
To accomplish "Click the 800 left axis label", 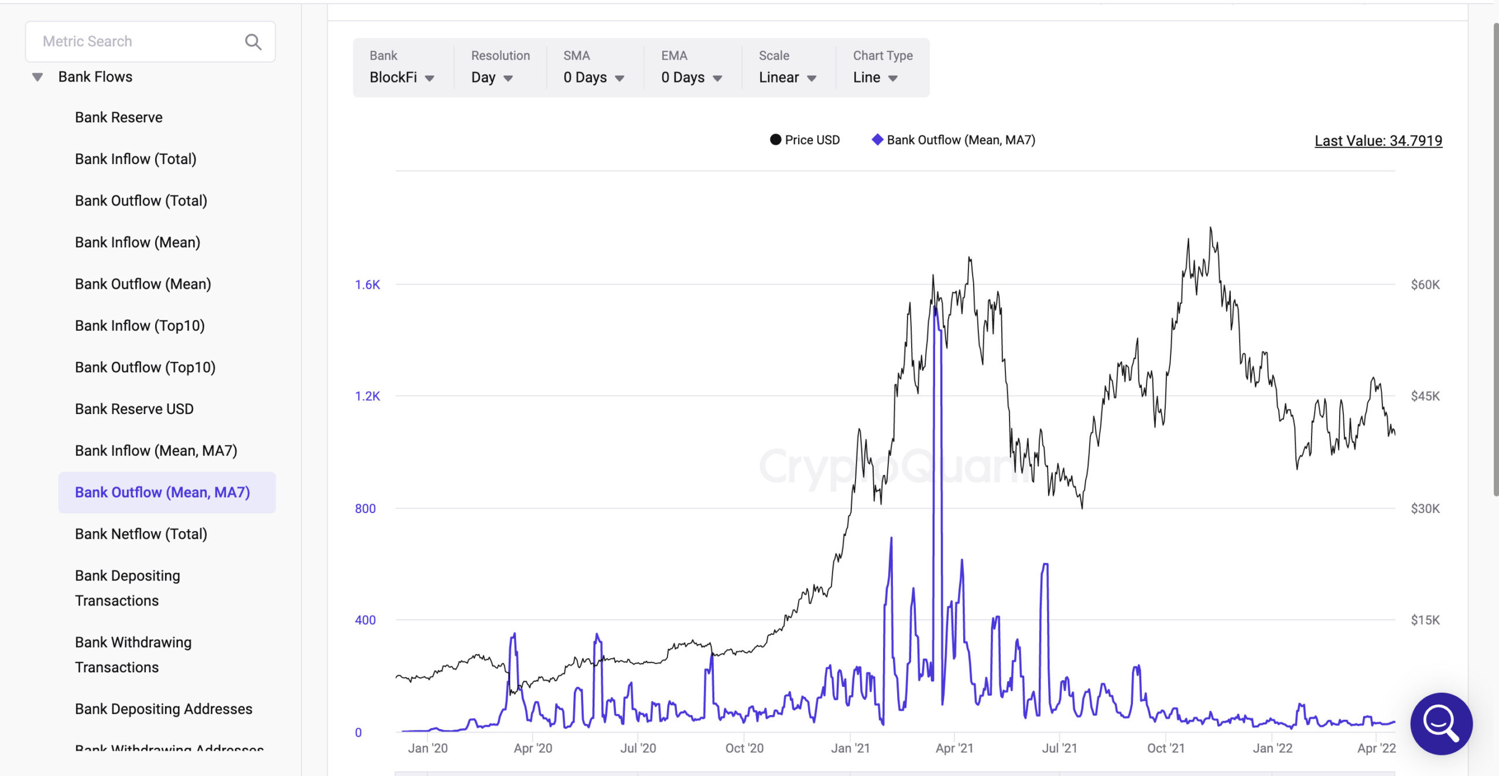I will tap(365, 508).
